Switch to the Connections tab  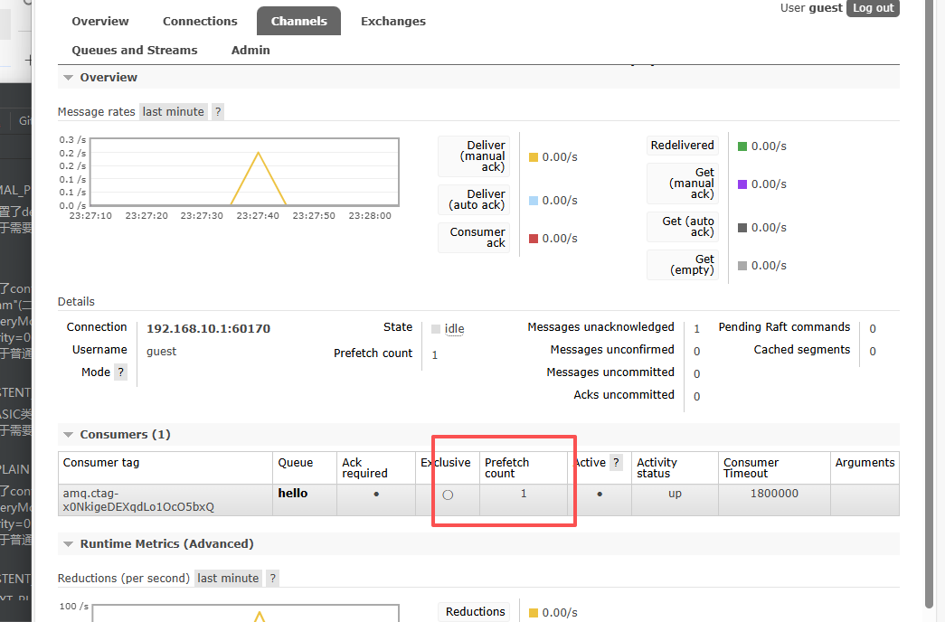[x=200, y=21]
